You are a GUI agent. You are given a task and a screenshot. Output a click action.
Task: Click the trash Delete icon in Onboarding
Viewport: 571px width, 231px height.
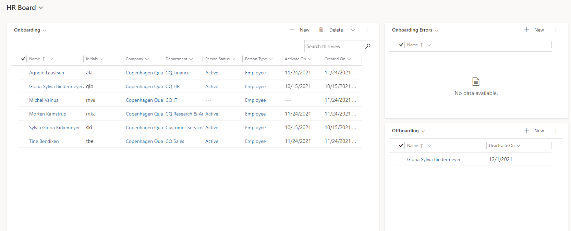[321, 30]
